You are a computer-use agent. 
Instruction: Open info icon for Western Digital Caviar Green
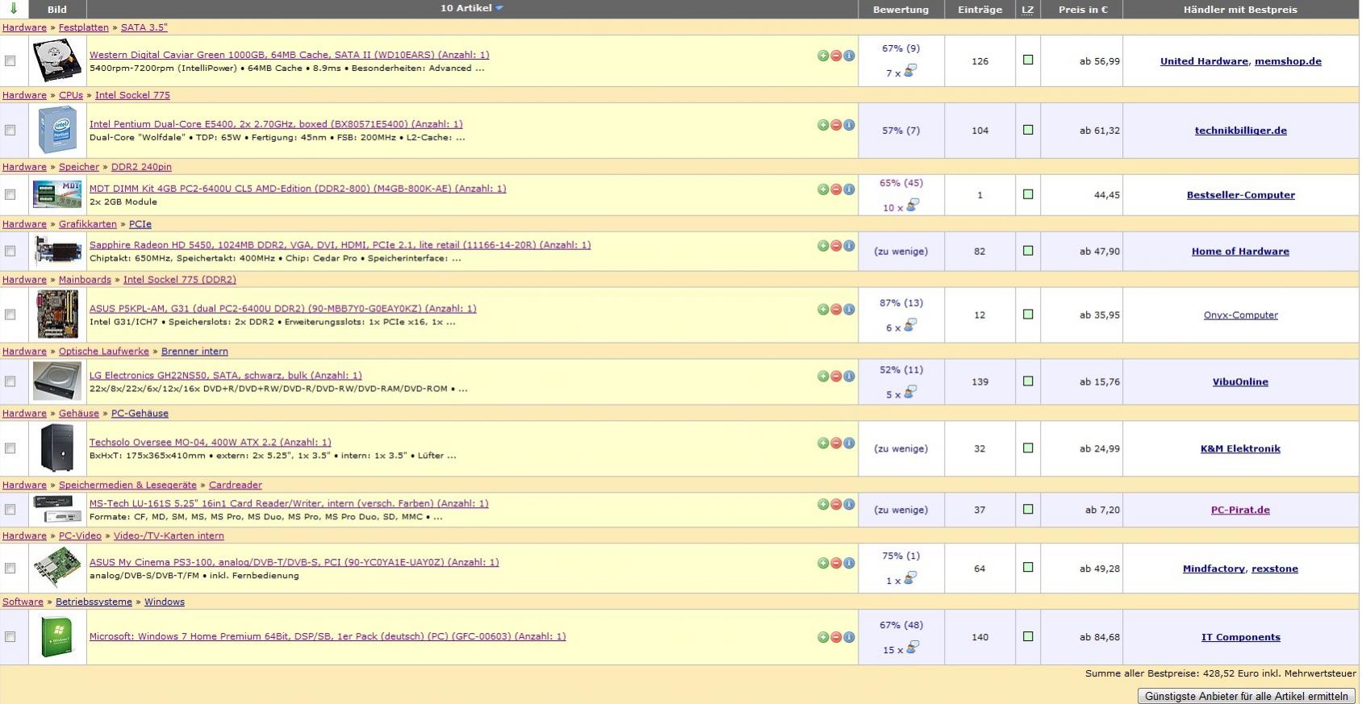coord(849,56)
